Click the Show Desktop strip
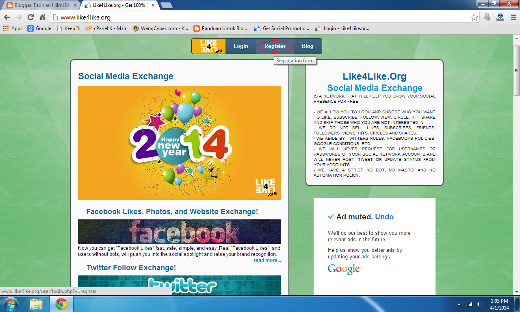This screenshot has width=520, height=312. [517, 304]
